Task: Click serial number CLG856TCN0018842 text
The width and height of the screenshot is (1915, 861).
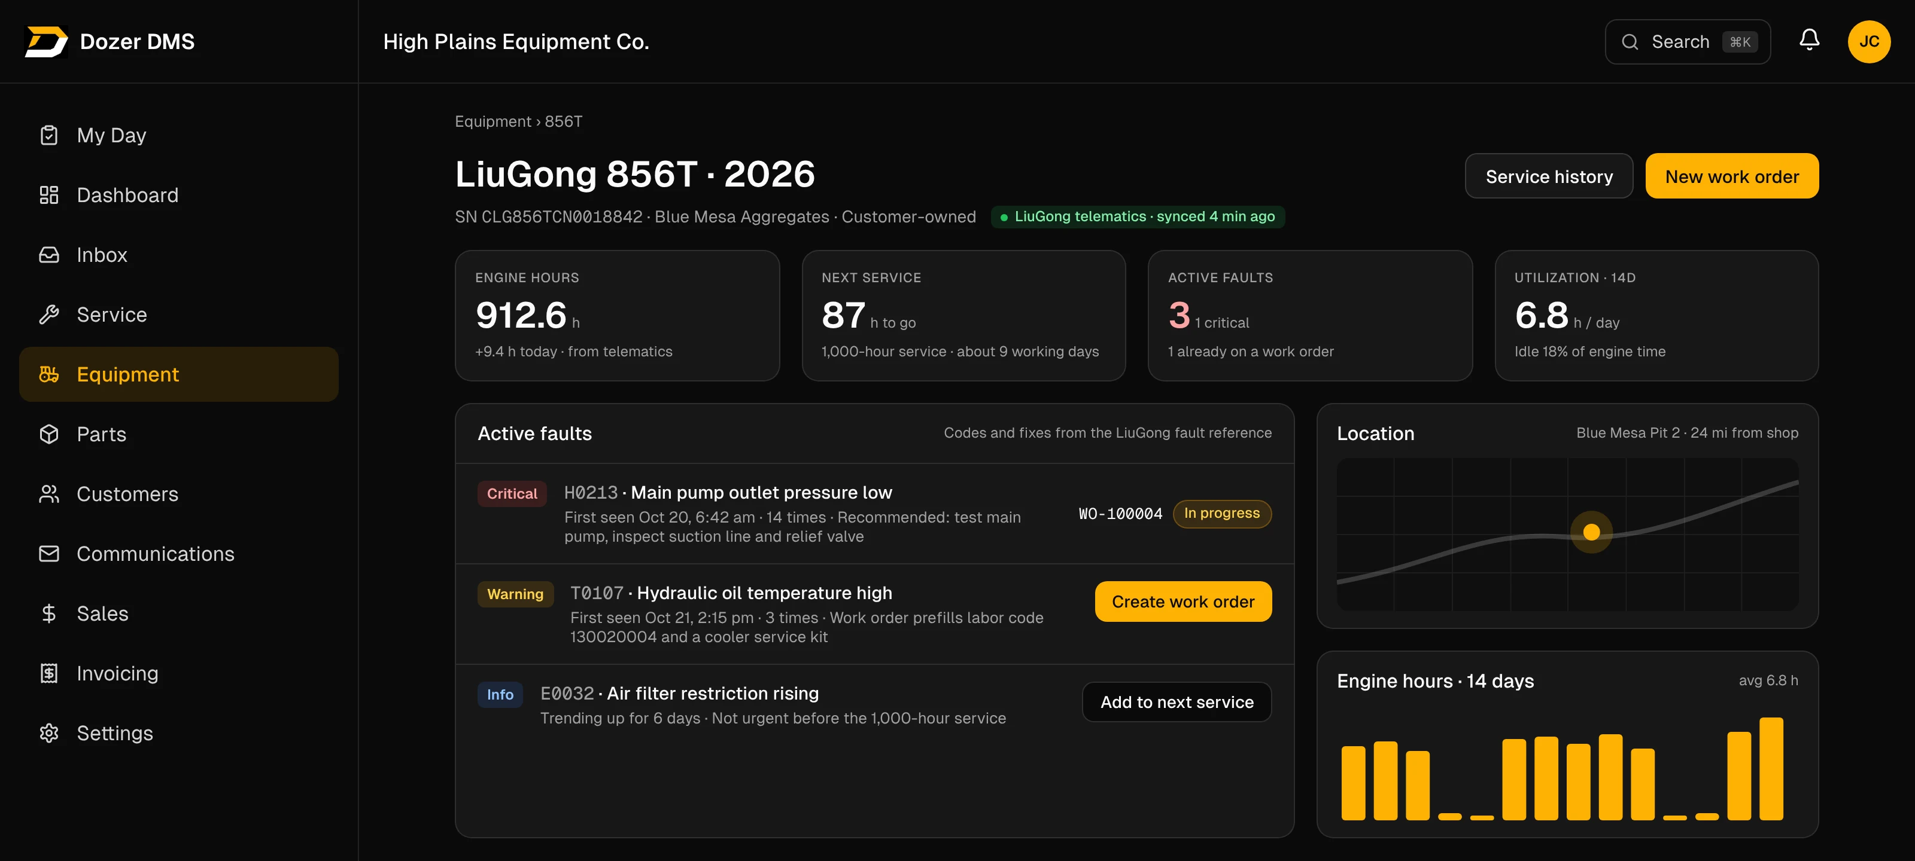Action: click(x=561, y=217)
